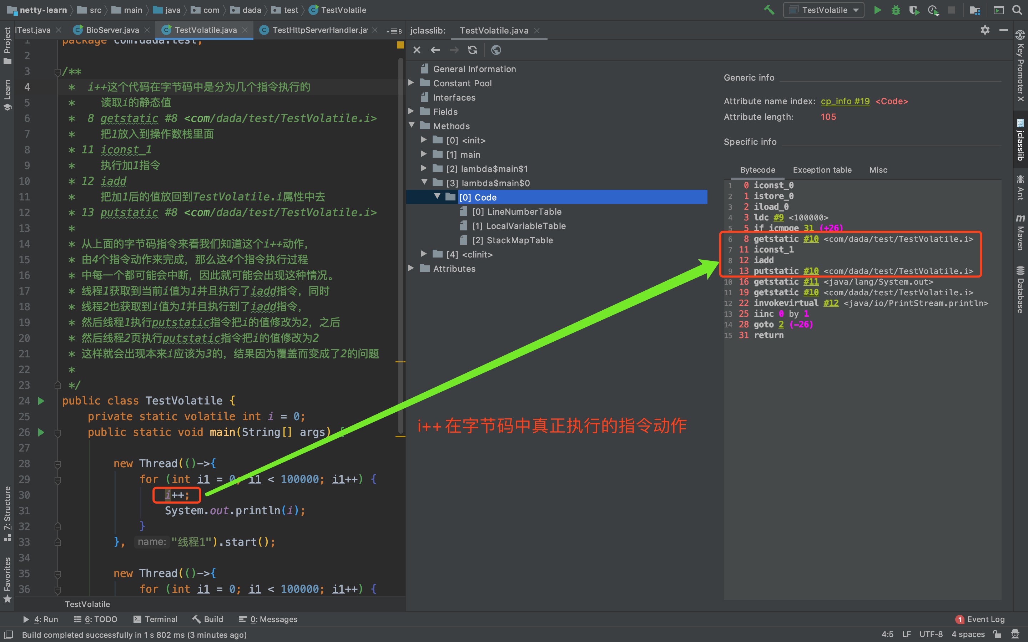1028x642 pixels.
Task: Close the TestVolatile.java editor tab
Action: click(x=245, y=30)
